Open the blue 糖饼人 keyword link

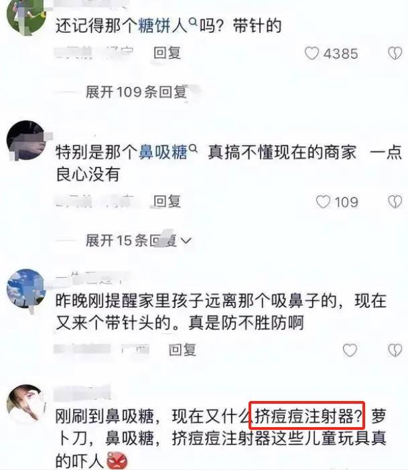tap(163, 26)
